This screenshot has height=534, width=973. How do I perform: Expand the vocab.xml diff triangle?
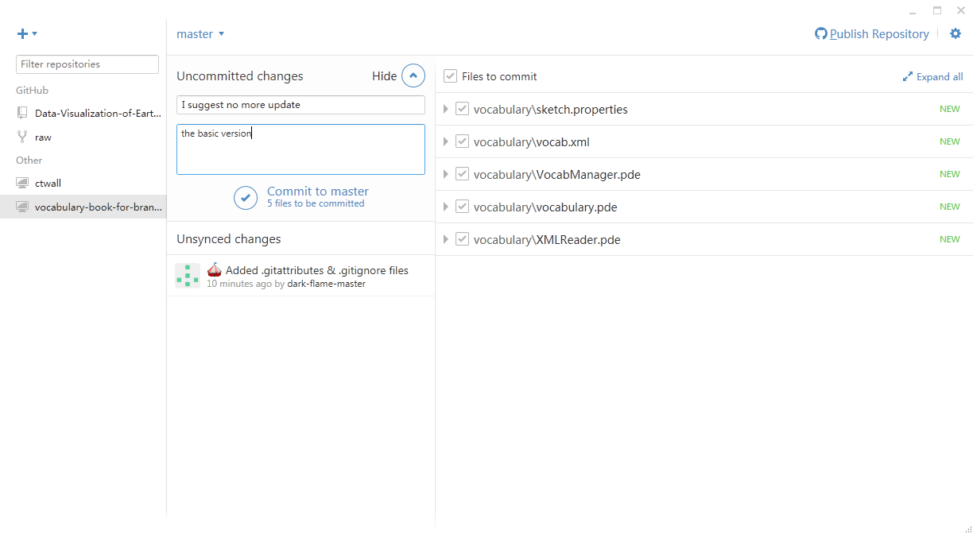[x=446, y=141]
